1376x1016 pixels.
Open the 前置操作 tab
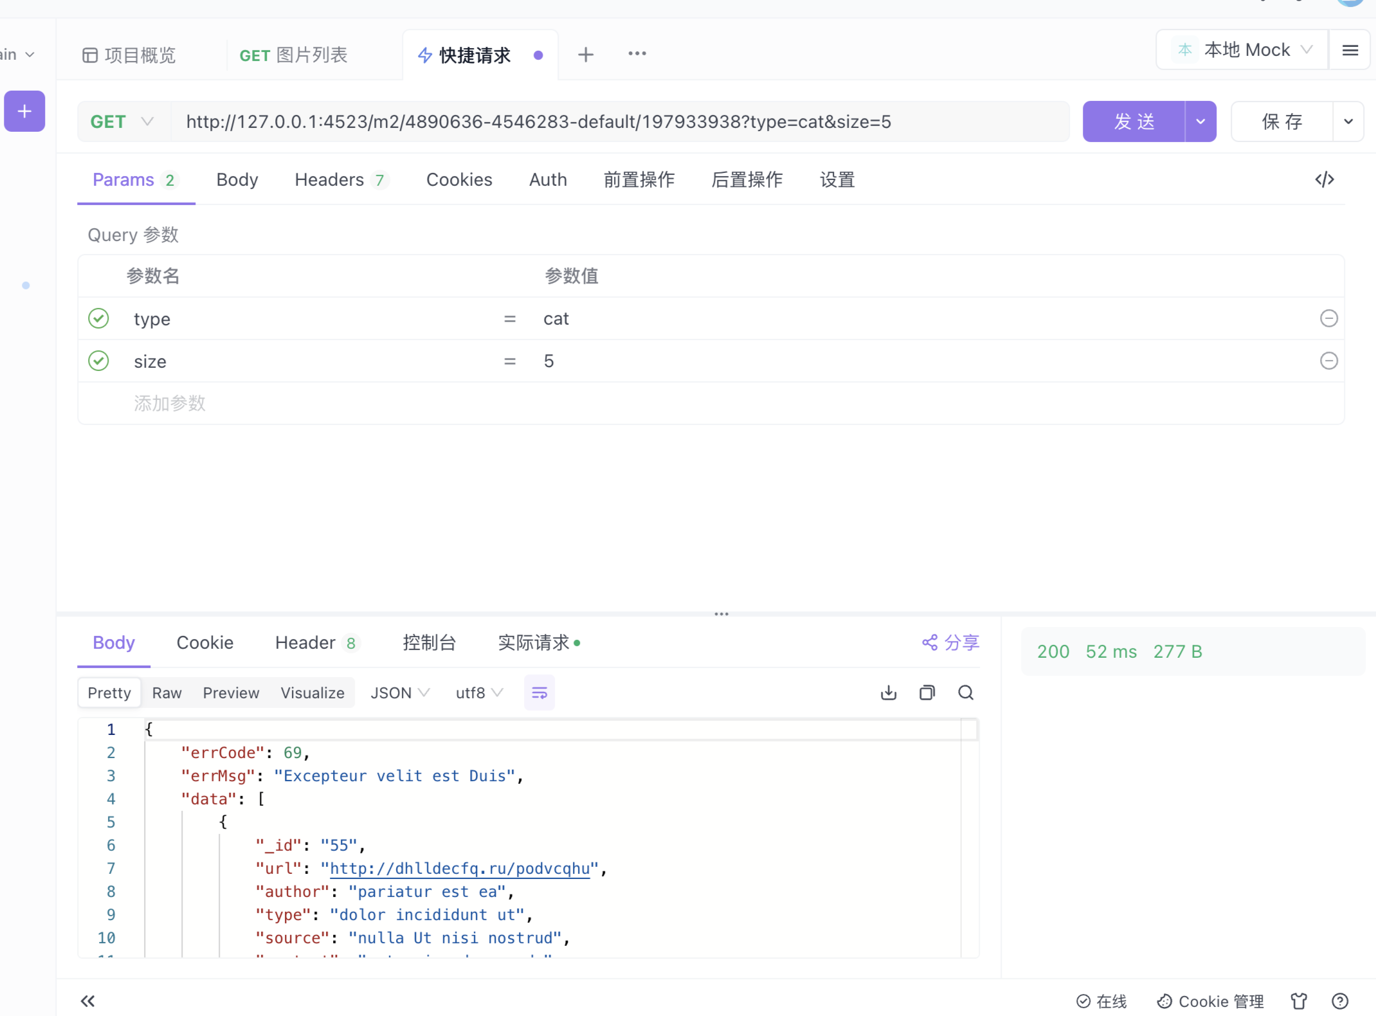coord(639,179)
